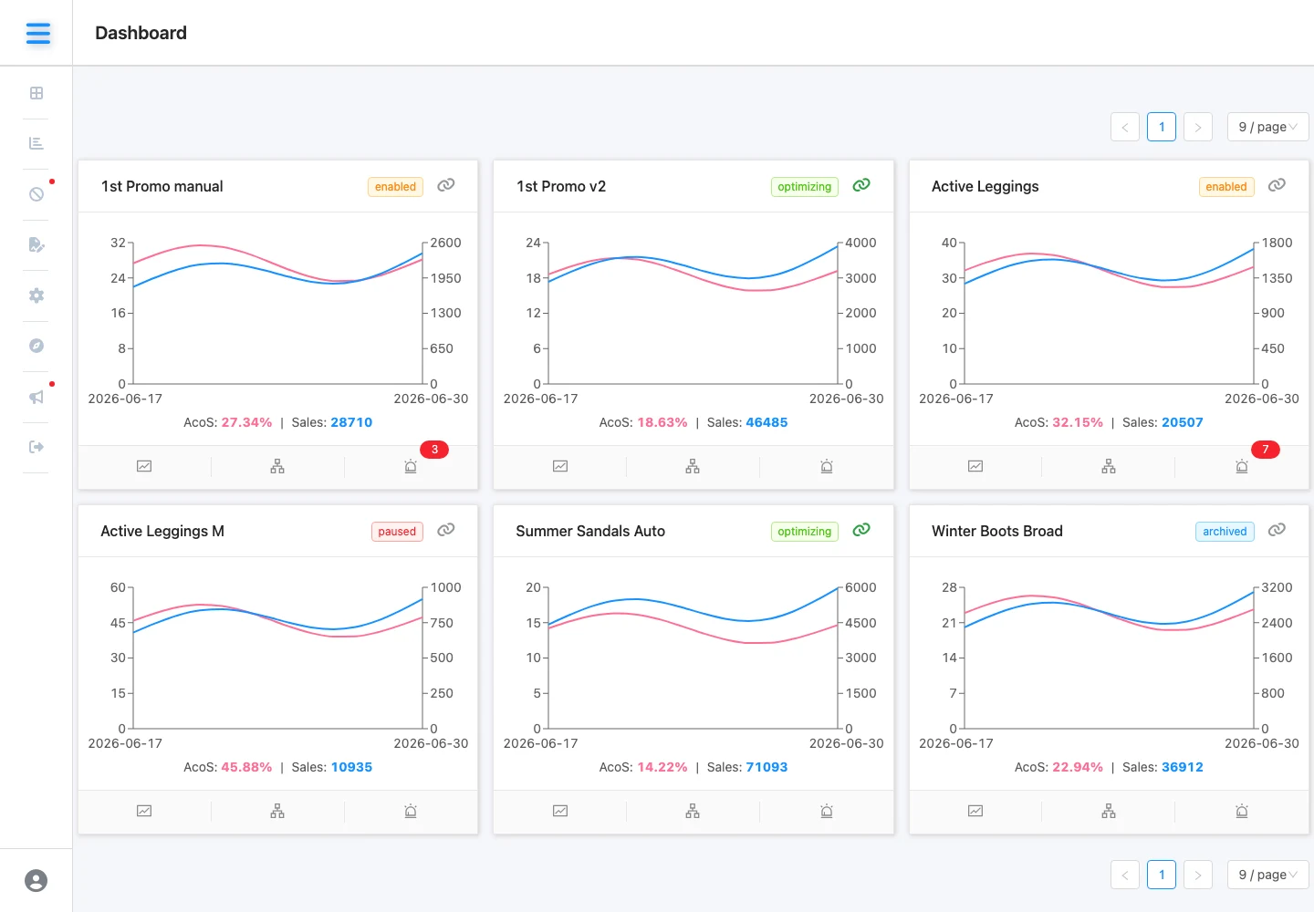1314x912 pixels.
Task: Open chart view for 1st Promo v2
Action: 560,466
